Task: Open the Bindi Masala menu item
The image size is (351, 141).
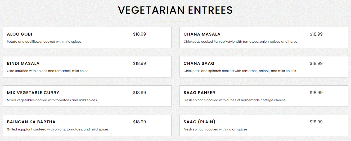Action: [23, 64]
